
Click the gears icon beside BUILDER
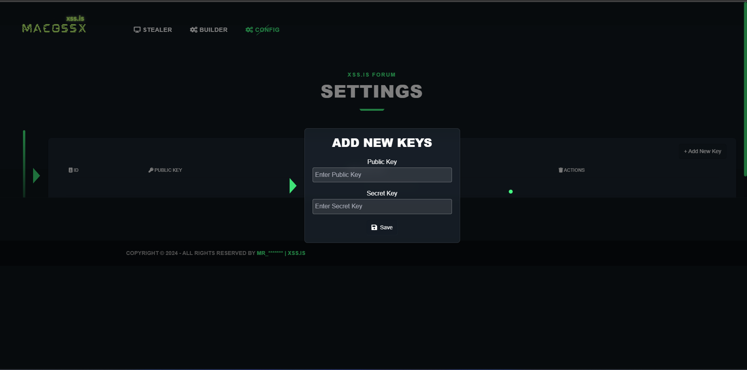[x=193, y=30]
